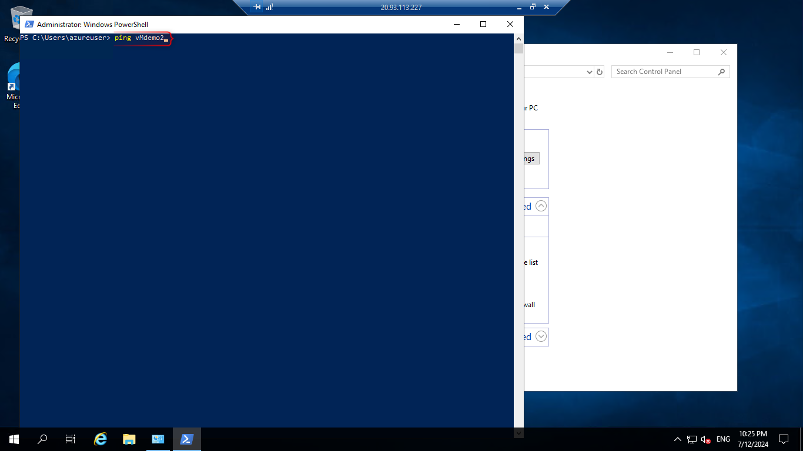
Task: Focus the Search Control Panel field
Action: (x=671, y=72)
